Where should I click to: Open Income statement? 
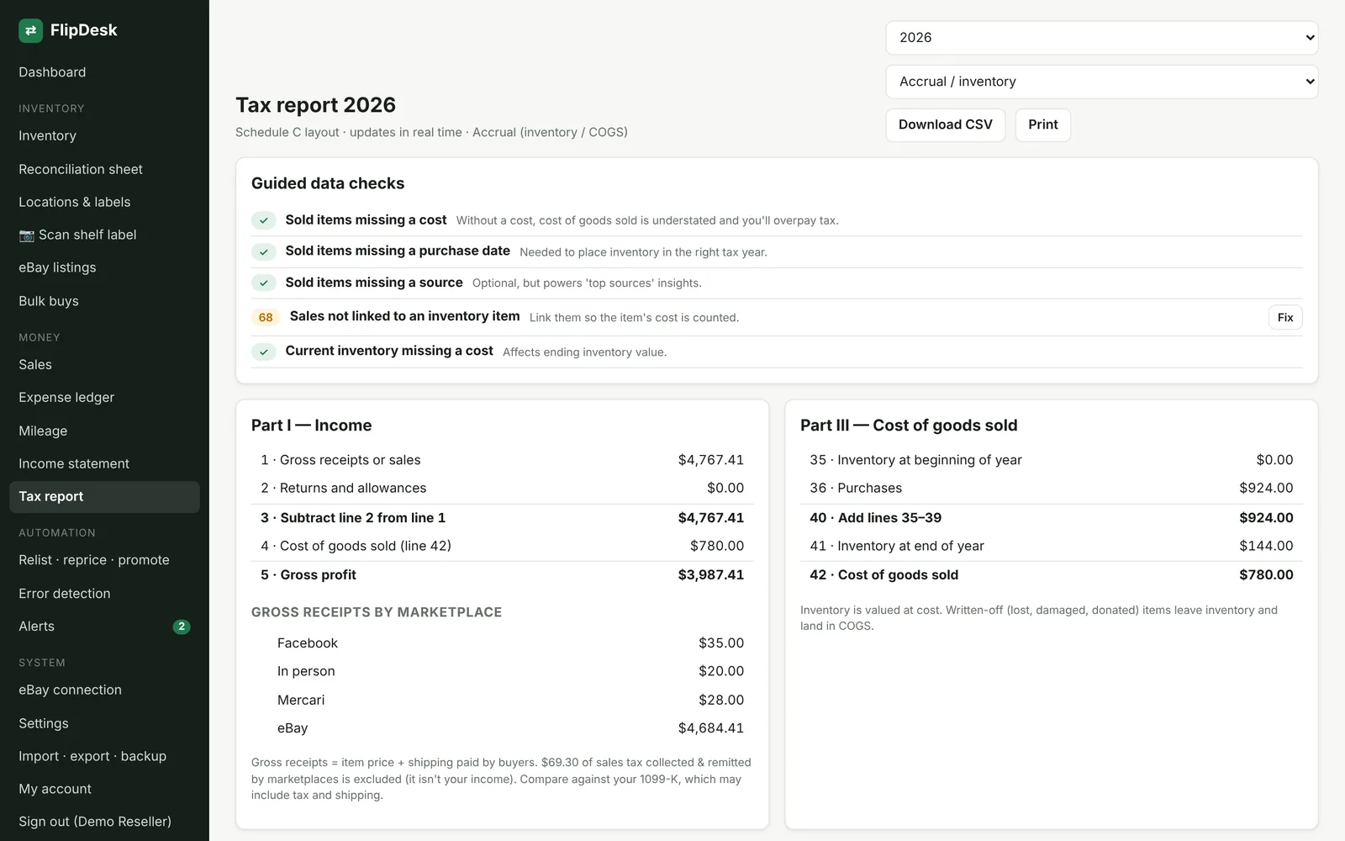[104, 463]
